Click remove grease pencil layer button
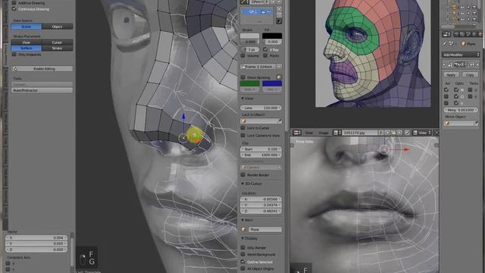 coord(279,15)
